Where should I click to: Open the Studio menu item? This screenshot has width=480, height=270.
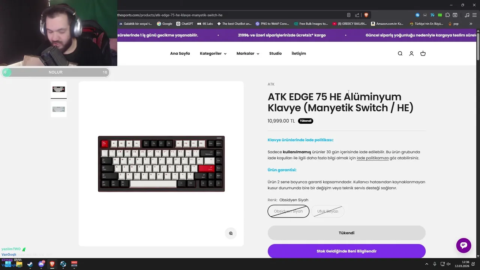(275, 54)
